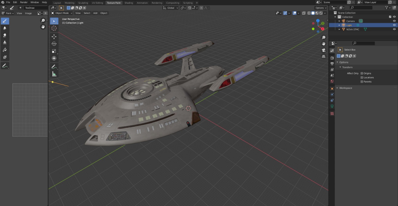The image size is (398, 206).
Task: Open the Object Data light properties tab
Action: pyautogui.click(x=332, y=106)
